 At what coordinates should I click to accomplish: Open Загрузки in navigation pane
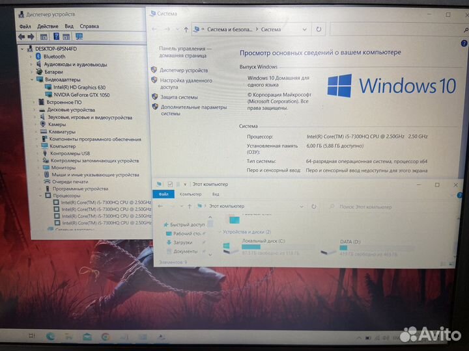(183, 242)
